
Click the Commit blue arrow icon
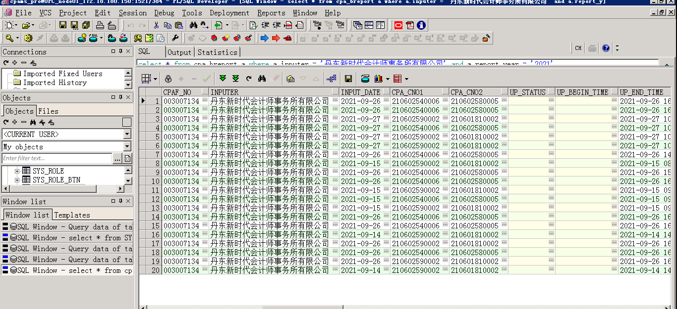[264, 38]
